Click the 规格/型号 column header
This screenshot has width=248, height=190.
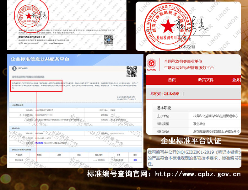99,155
